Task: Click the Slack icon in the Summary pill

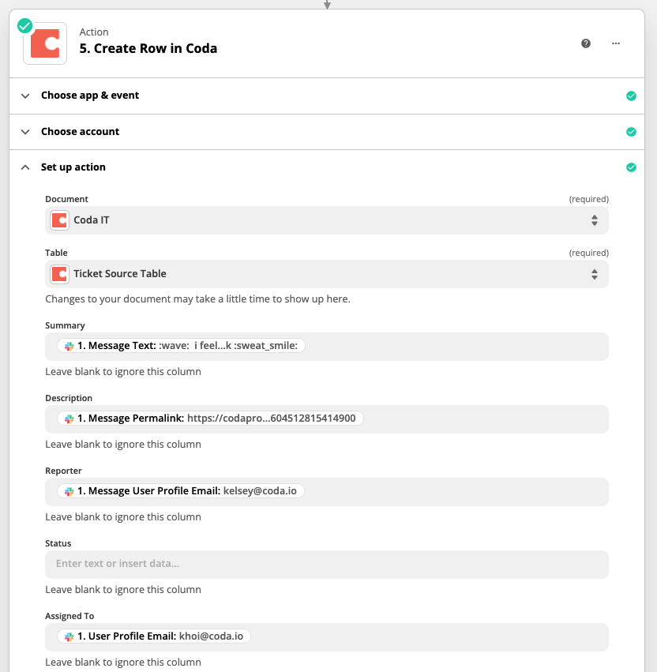Action: point(69,346)
